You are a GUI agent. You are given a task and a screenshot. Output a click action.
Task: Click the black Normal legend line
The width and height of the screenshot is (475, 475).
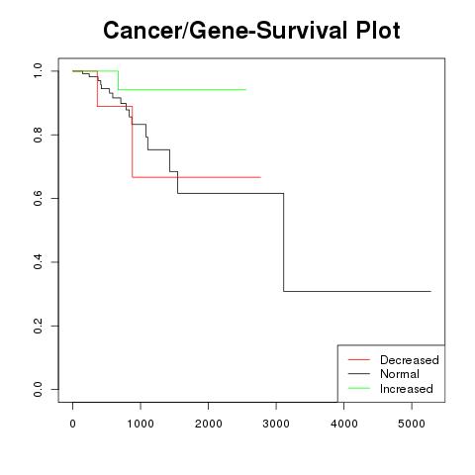click(359, 374)
